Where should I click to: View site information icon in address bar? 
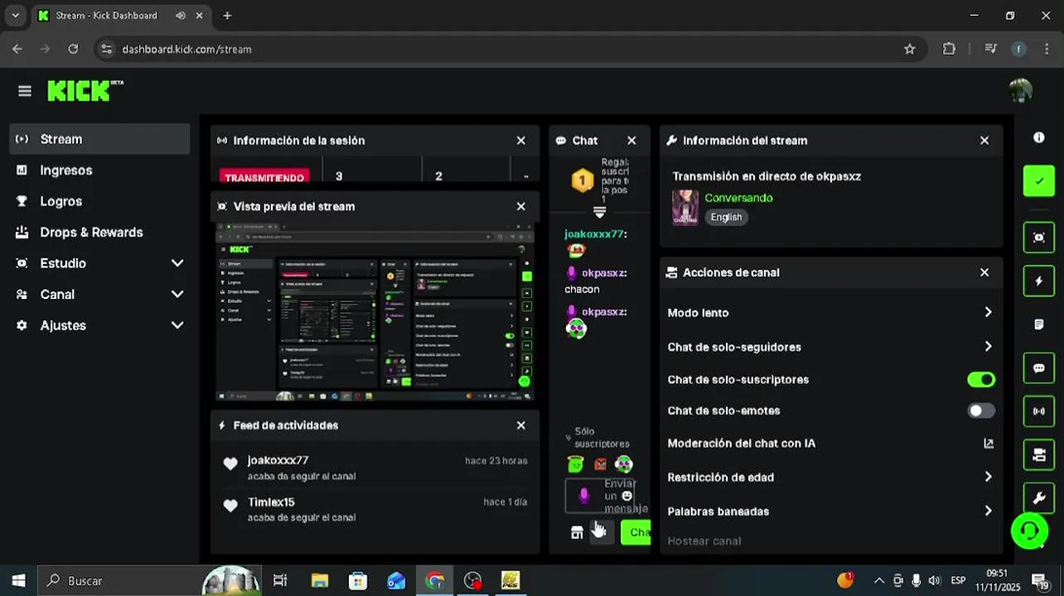click(x=106, y=49)
